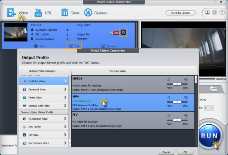Image resolution: width=228 pixels, height=155 pixels.
Task: Click the OK button
Action: [x=185, y=152]
